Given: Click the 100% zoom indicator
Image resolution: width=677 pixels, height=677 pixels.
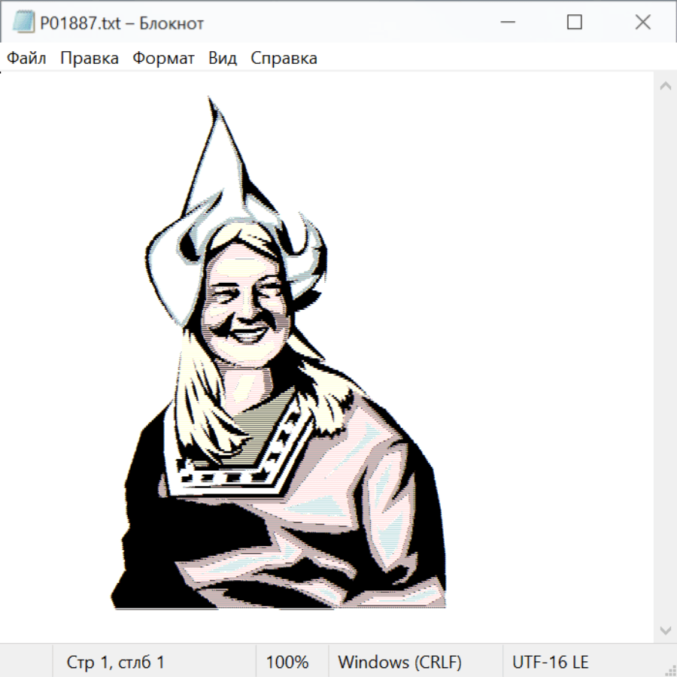Looking at the screenshot, I should coord(287,663).
